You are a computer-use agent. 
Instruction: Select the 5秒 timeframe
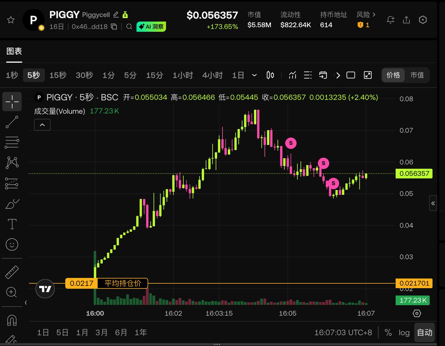34,75
